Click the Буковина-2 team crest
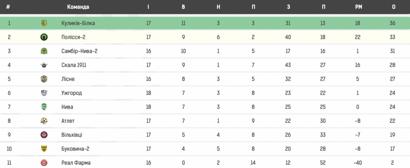The width and height of the screenshot is (410, 168). (44, 149)
